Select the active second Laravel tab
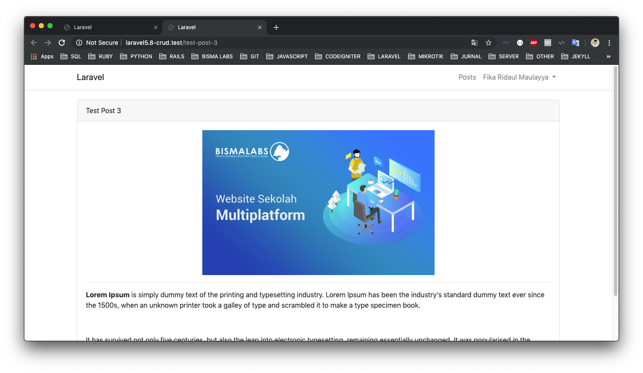The width and height of the screenshot is (643, 373). click(x=214, y=27)
